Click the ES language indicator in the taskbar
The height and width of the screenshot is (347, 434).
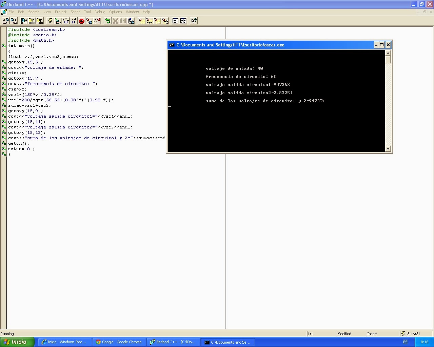[x=405, y=342]
